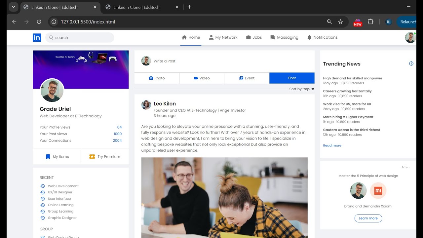This screenshot has width=423, height=238.
Task: Open news Gautam Adana is the third richest
Action: tap(352, 130)
